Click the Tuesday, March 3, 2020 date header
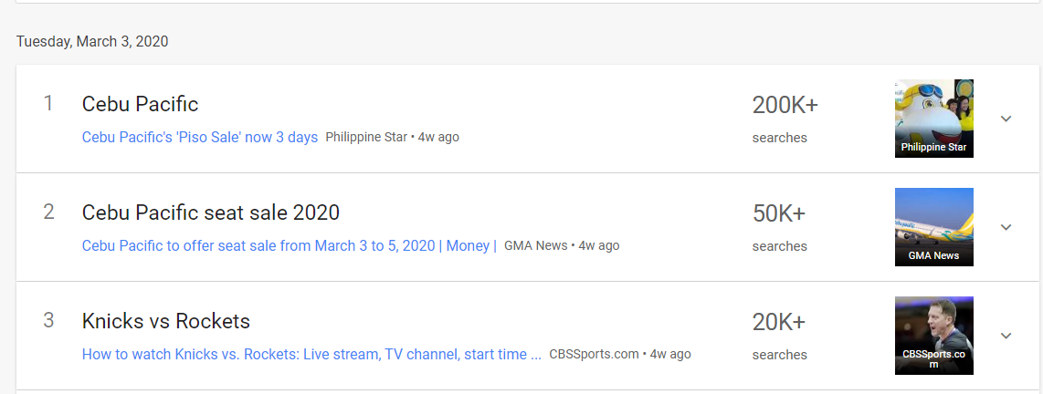Image resolution: width=1043 pixels, height=394 pixels. (92, 41)
